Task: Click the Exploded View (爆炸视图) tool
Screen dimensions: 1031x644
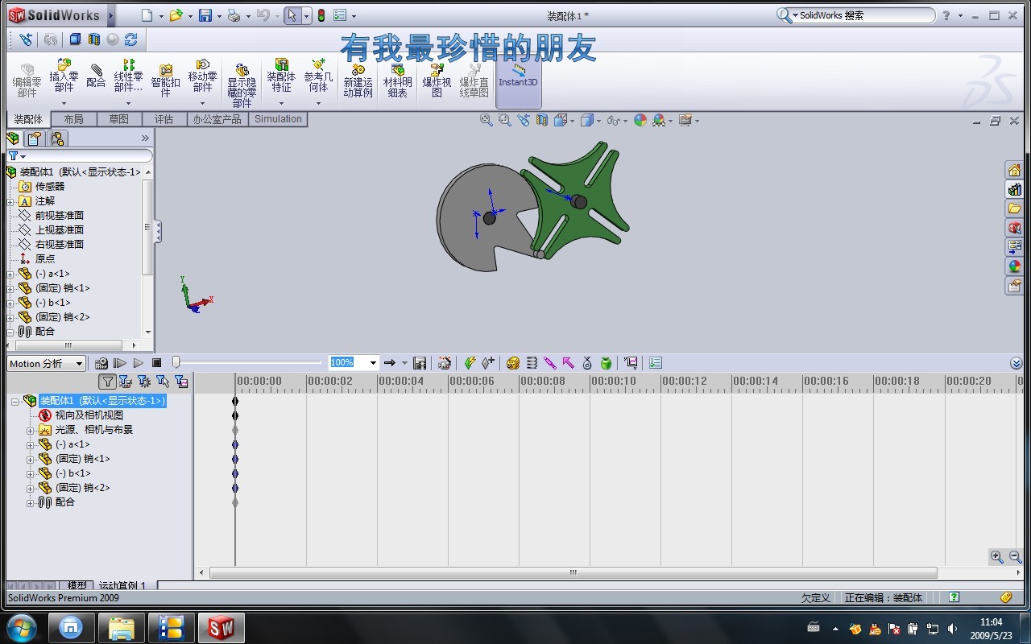Action: tap(437, 80)
